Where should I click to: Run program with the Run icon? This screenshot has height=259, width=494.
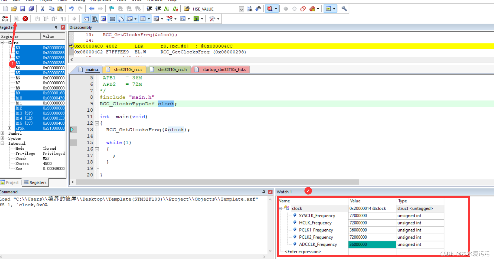16,19
